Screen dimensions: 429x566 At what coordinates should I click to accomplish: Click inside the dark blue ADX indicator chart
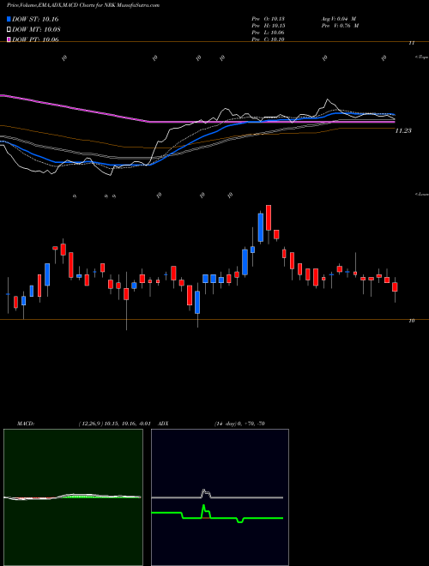pyautogui.click(x=220, y=497)
